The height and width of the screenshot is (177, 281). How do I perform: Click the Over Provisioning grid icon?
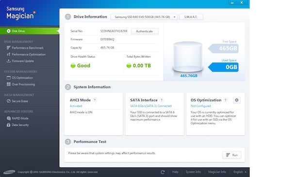click(8, 84)
